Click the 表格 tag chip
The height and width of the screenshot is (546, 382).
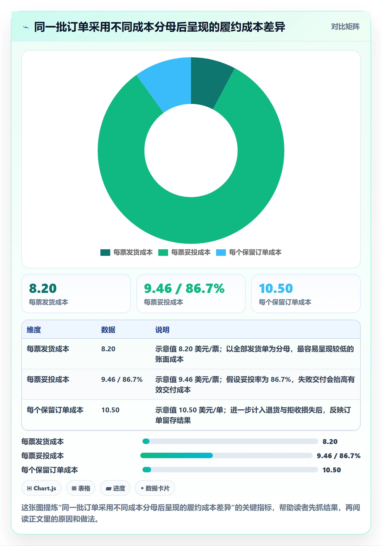(81, 488)
